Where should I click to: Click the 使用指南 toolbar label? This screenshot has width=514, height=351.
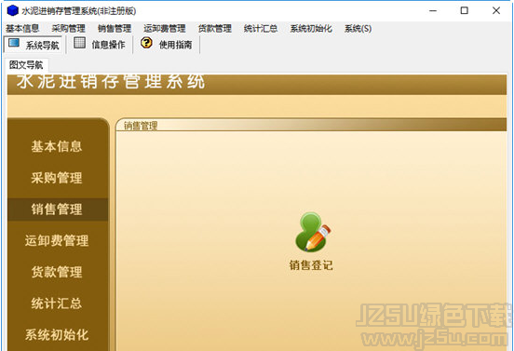coord(175,45)
